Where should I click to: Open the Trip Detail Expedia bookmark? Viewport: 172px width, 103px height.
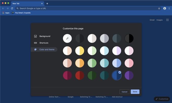pos(21,13)
